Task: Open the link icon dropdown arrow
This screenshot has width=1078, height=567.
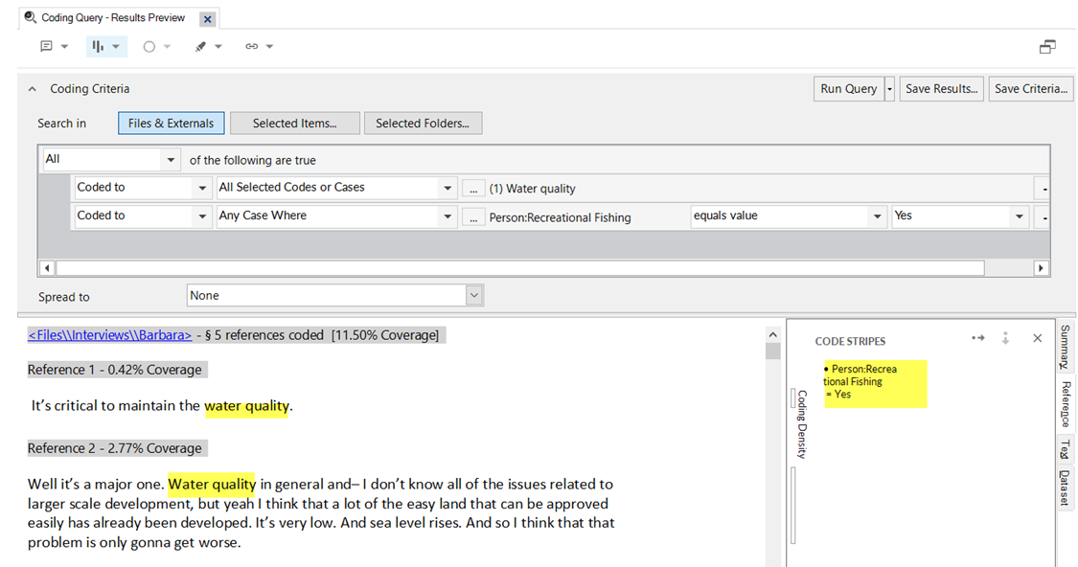Action: point(269,47)
